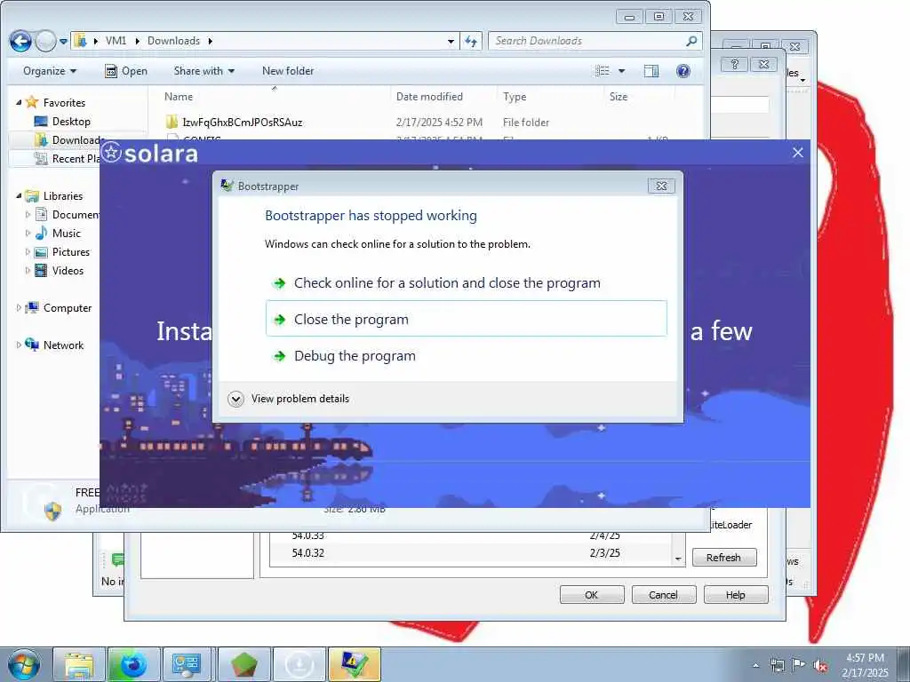Open Windows Explorer from taskbar
The width and height of the screenshot is (910, 682).
79,664
